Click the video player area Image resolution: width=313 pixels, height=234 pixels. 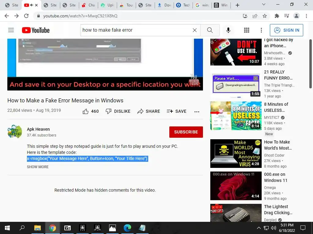coord(105,65)
